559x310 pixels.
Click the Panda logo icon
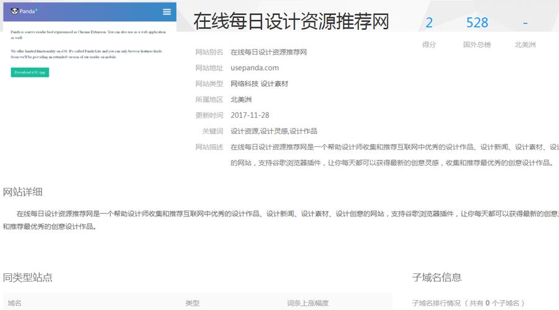[14, 11]
